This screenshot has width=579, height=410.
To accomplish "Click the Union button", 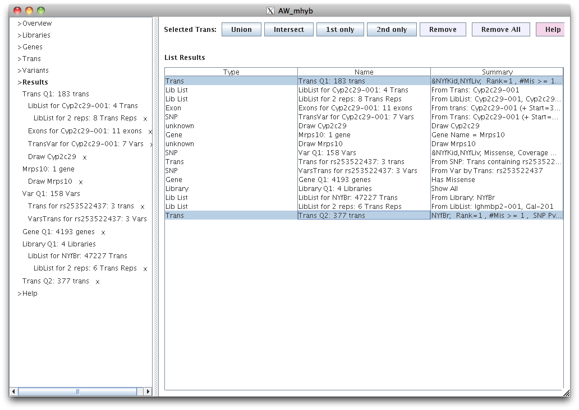I will coord(241,30).
